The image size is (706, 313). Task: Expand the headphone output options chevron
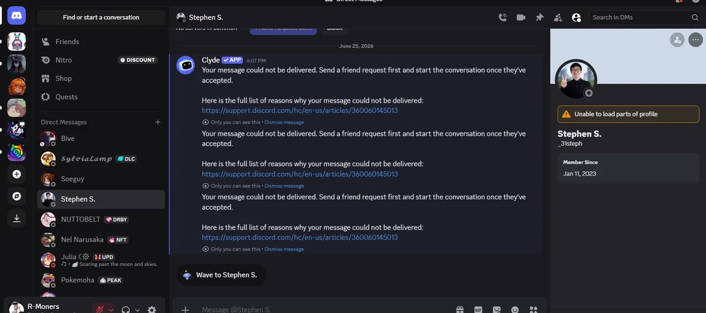[137, 310]
